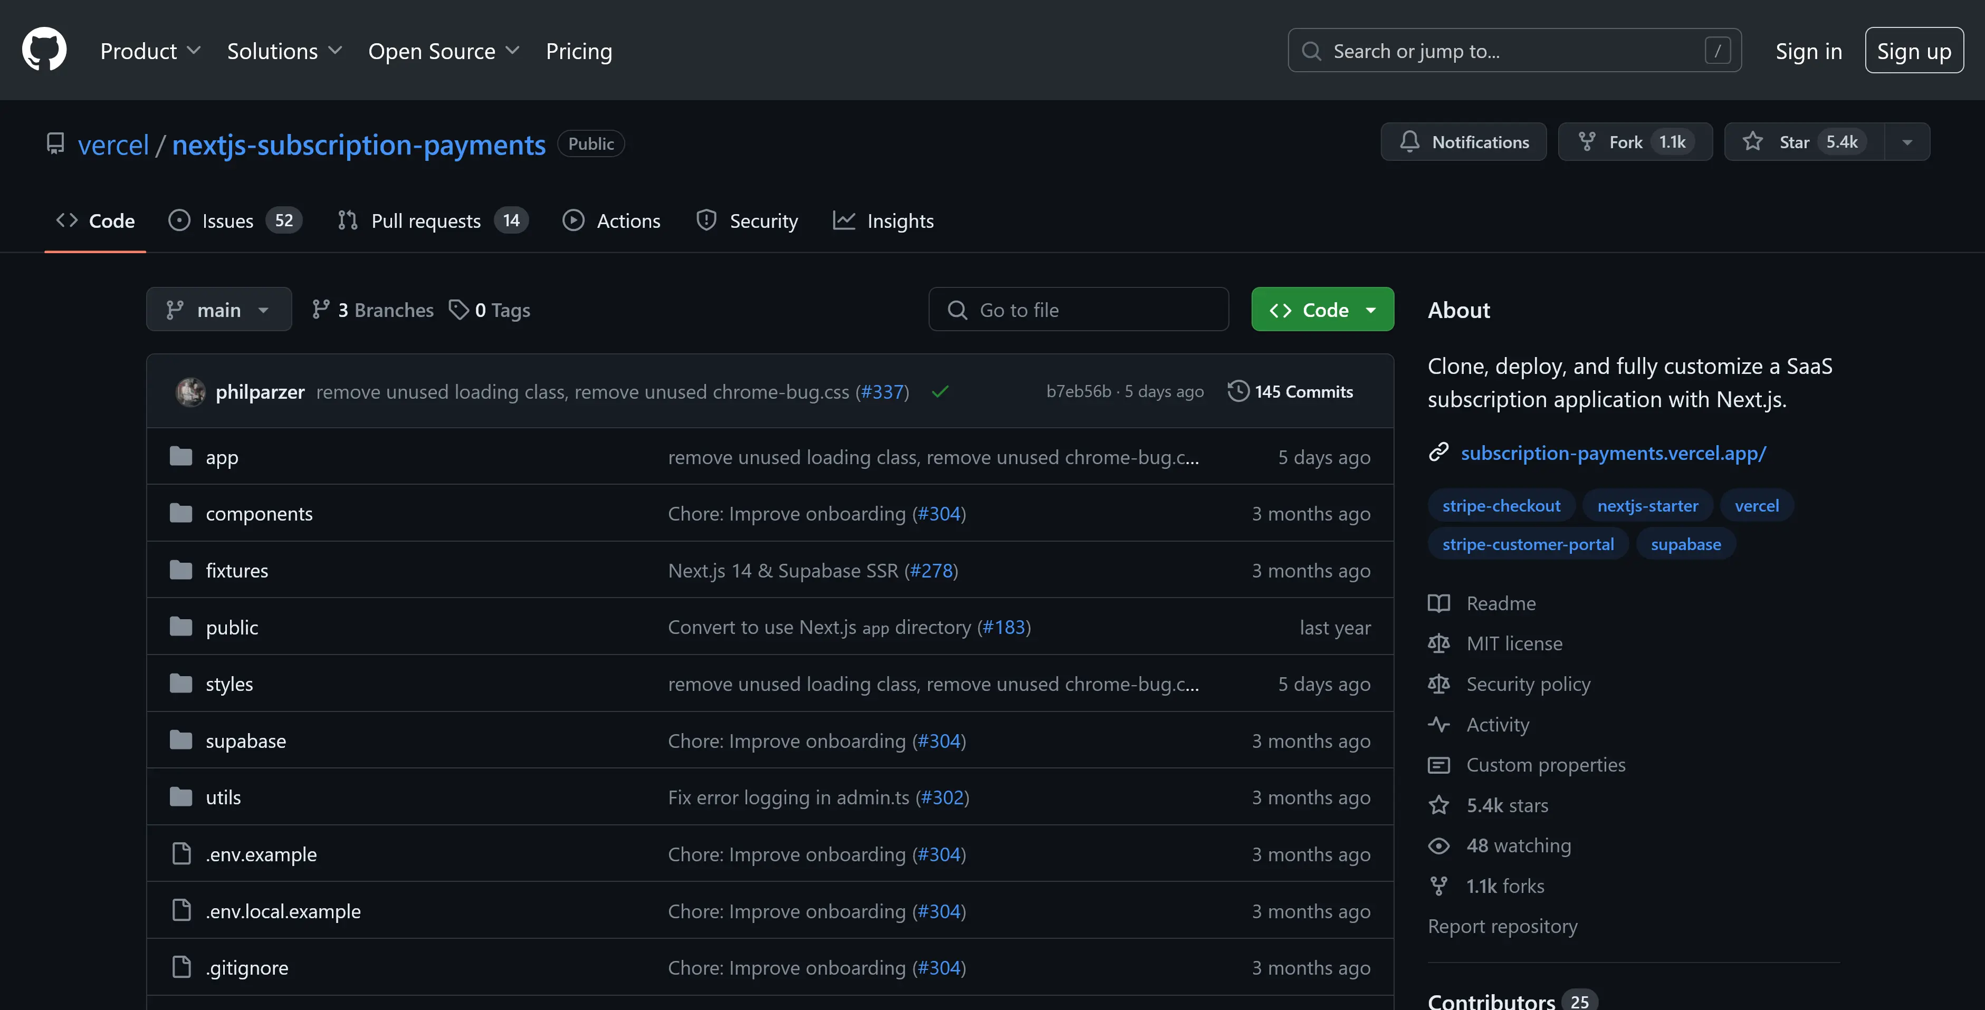
Task: Click the tag icon next to 0 Tags
Action: [x=458, y=310]
